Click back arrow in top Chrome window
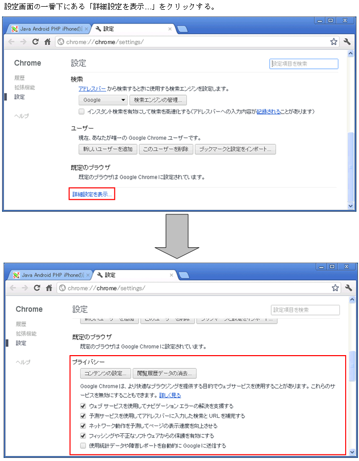This screenshot has height=461, width=359. (11, 42)
